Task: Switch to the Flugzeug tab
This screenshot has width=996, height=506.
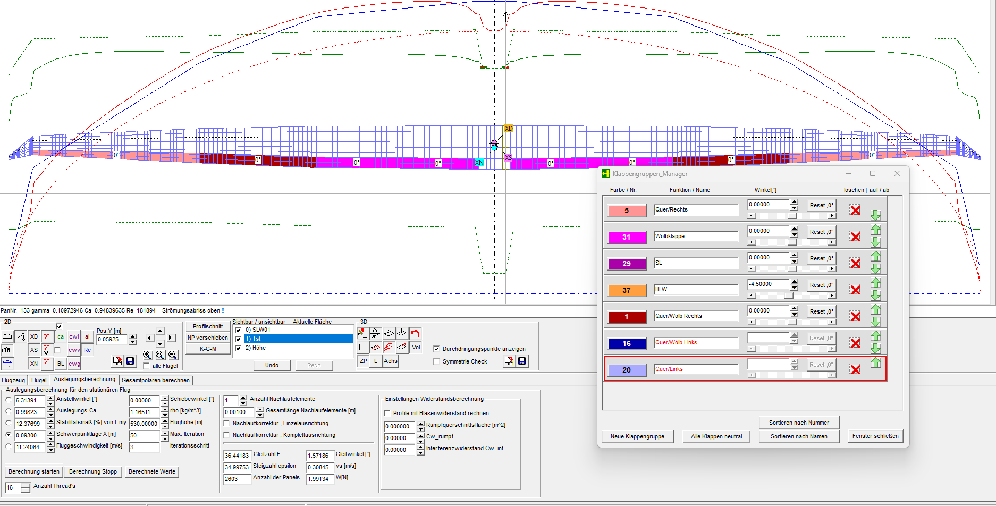Action: 13,380
